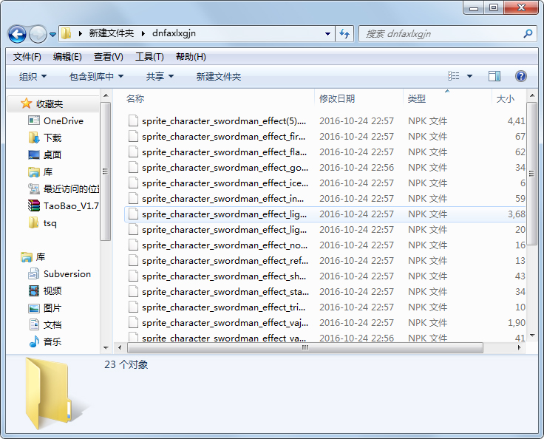The image size is (544, 439).
Task: Click file icon of effect_ref... row
Action: (134, 261)
